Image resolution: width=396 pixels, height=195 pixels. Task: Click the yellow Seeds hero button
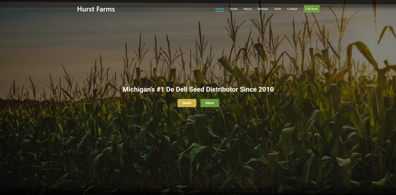point(187,103)
